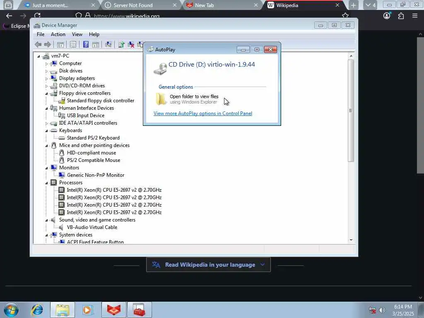Click the network status tray icon
The image size is (424, 318).
coord(372,310)
